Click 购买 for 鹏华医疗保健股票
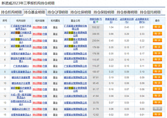Image resolution: width=167 pixels, height=118 pixels. pyautogui.click(x=157, y=77)
